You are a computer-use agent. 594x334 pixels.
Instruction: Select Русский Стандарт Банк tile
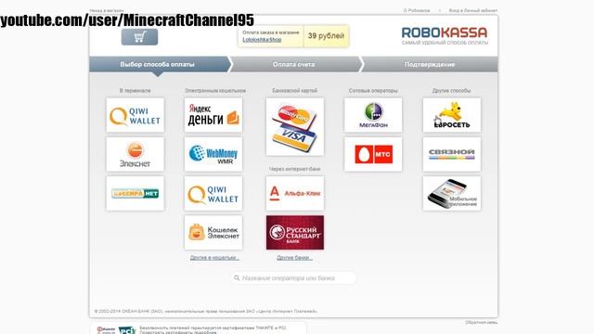(x=295, y=233)
